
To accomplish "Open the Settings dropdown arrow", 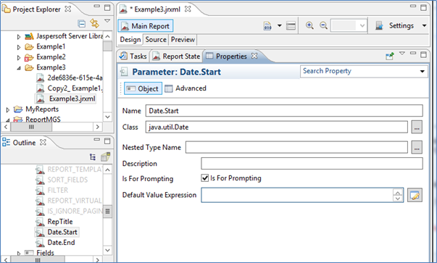I will tap(424, 25).
